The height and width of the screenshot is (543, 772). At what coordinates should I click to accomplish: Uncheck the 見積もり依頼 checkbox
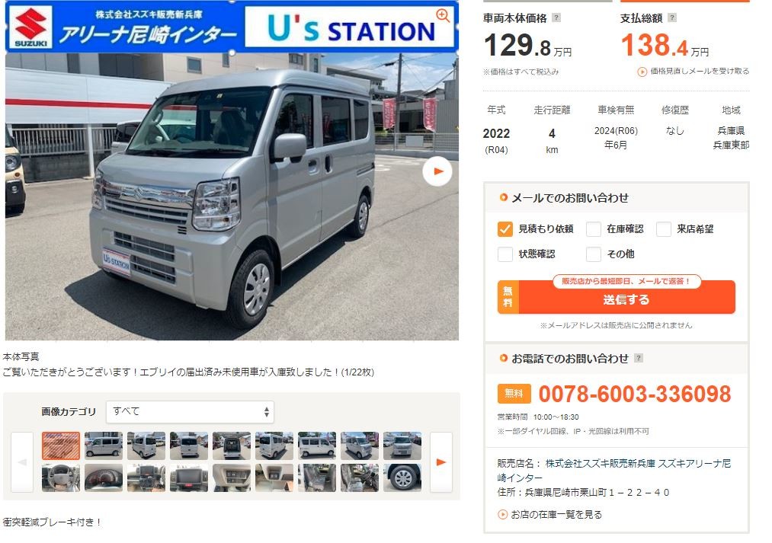(x=505, y=228)
